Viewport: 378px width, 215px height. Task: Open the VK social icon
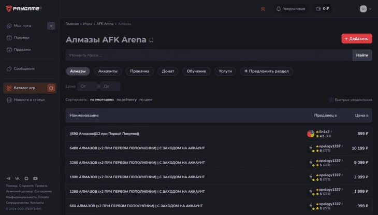point(18,179)
